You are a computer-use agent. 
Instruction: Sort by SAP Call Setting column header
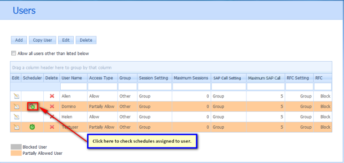point(229,78)
